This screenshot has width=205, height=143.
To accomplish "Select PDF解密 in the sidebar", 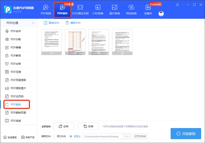I will [x=19, y=56].
